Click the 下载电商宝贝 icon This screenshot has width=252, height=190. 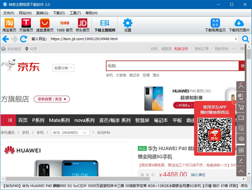click(x=215, y=25)
